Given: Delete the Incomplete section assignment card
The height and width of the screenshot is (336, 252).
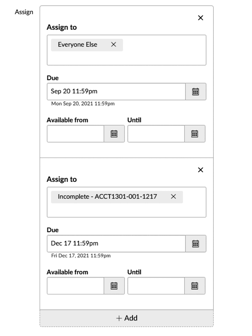Looking at the screenshot, I should pos(200,170).
